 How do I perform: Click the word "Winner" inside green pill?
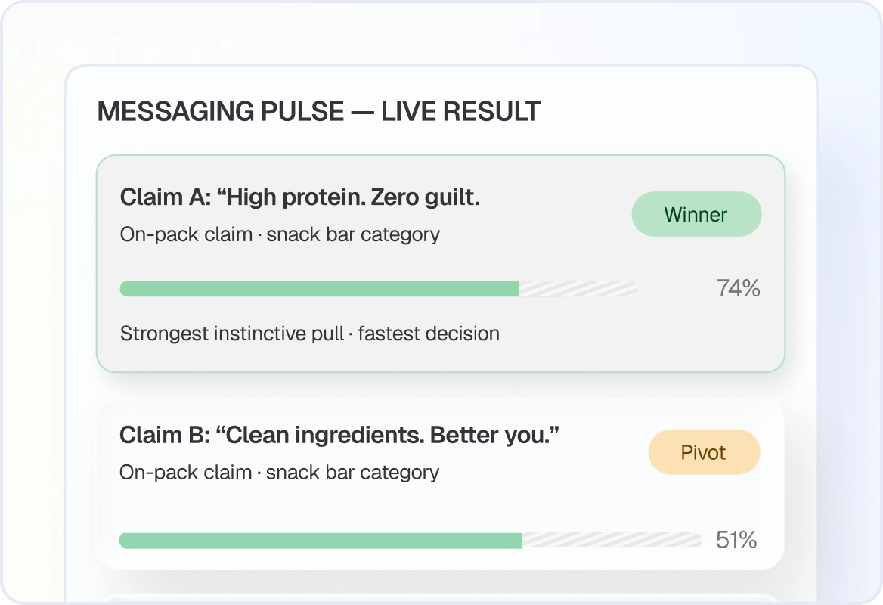point(696,215)
